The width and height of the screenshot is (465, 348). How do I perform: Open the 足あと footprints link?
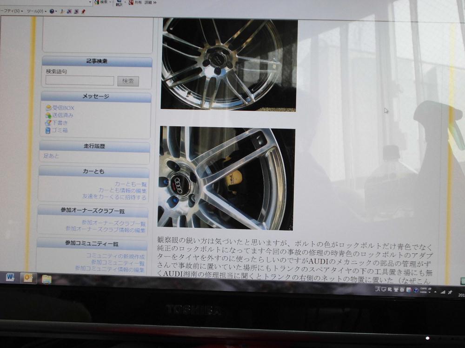pyautogui.click(x=52, y=156)
